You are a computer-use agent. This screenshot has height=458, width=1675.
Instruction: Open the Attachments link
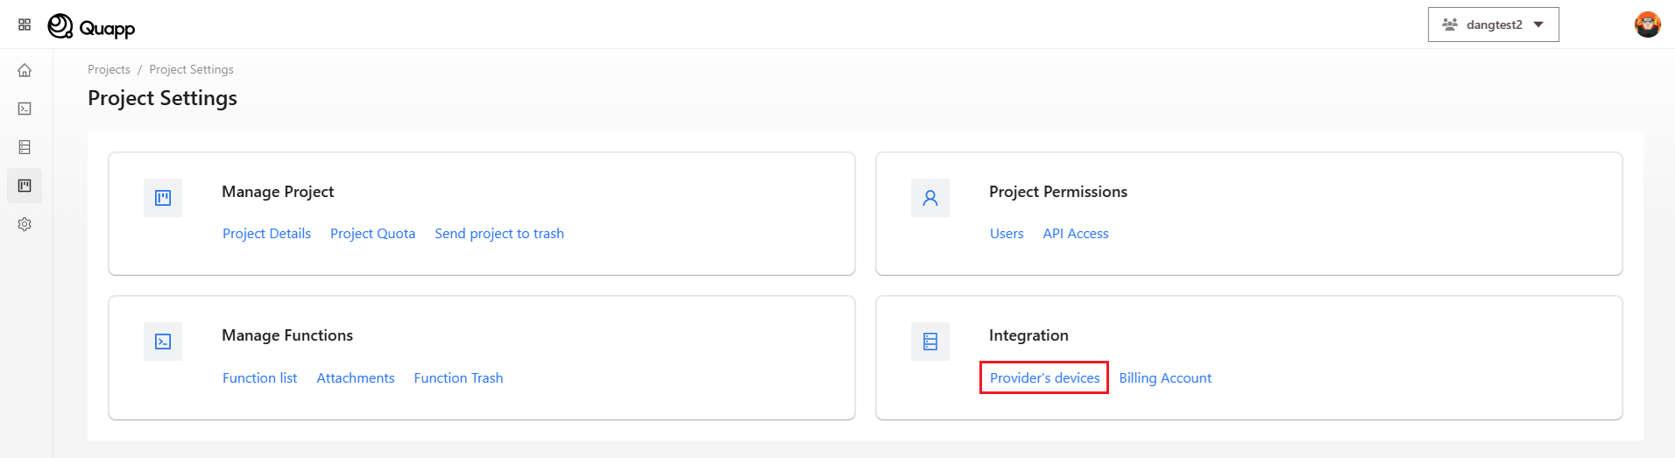tap(355, 378)
